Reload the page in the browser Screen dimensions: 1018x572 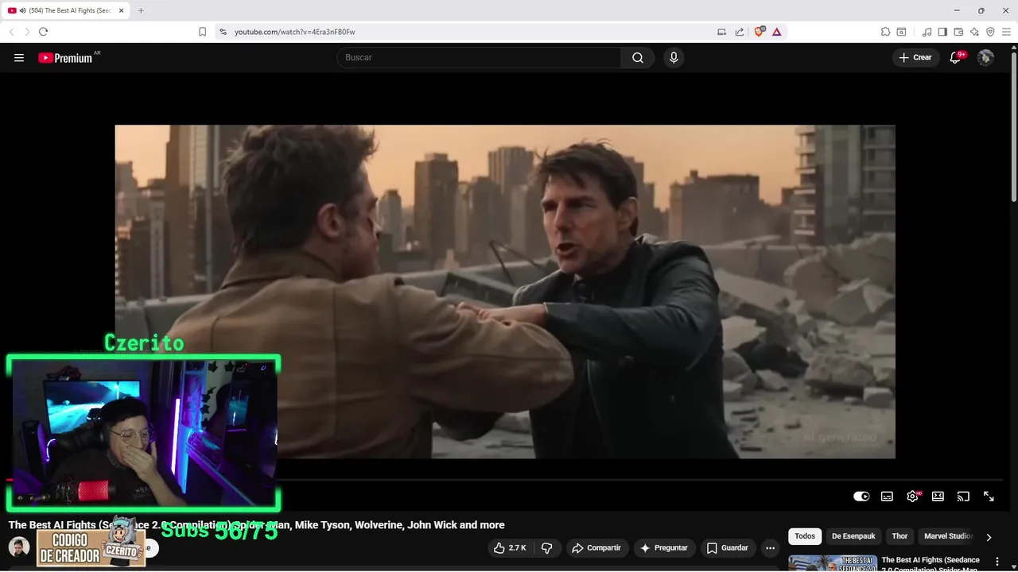click(x=43, y=32)
